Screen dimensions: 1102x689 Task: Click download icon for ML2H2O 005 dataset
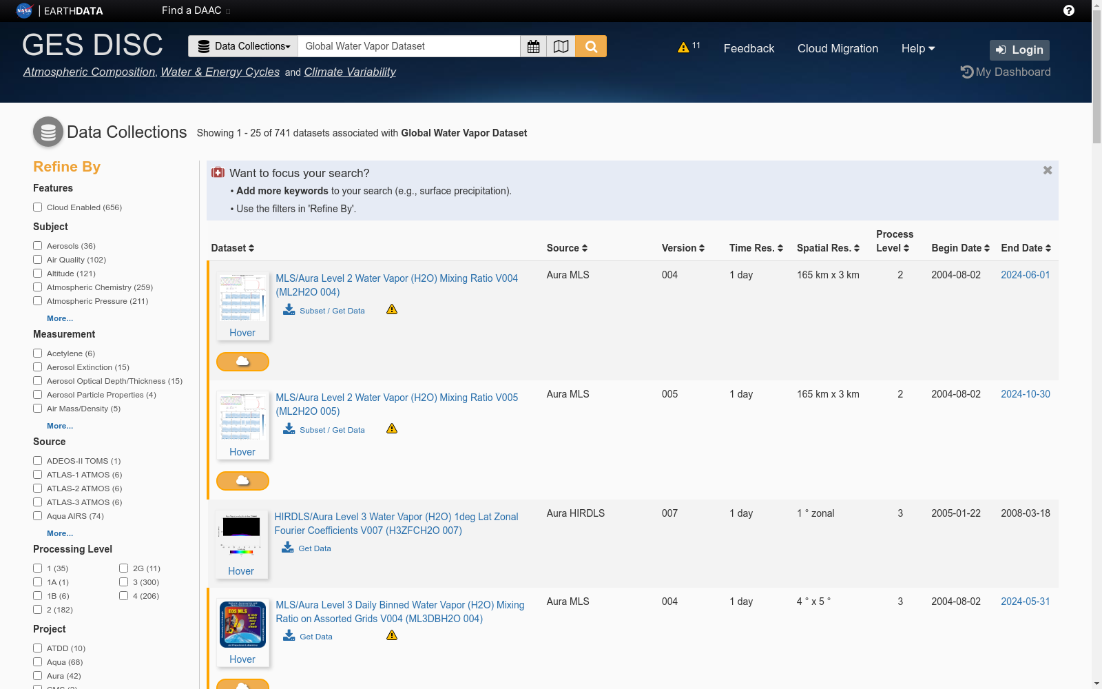click(x=289, y=429)
